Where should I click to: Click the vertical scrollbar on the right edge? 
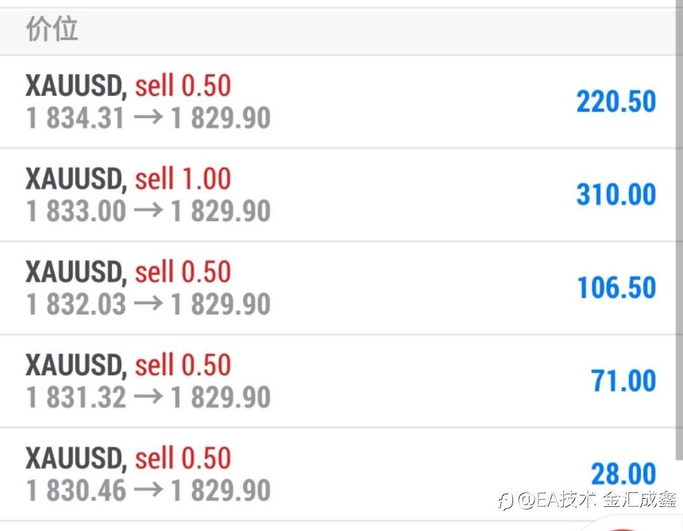tap(678, 253)
